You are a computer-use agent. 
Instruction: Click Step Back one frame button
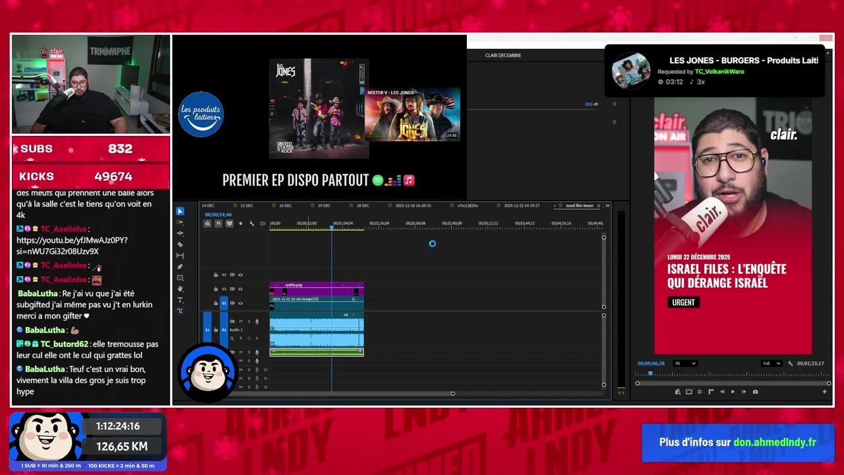tap(723, 392)
